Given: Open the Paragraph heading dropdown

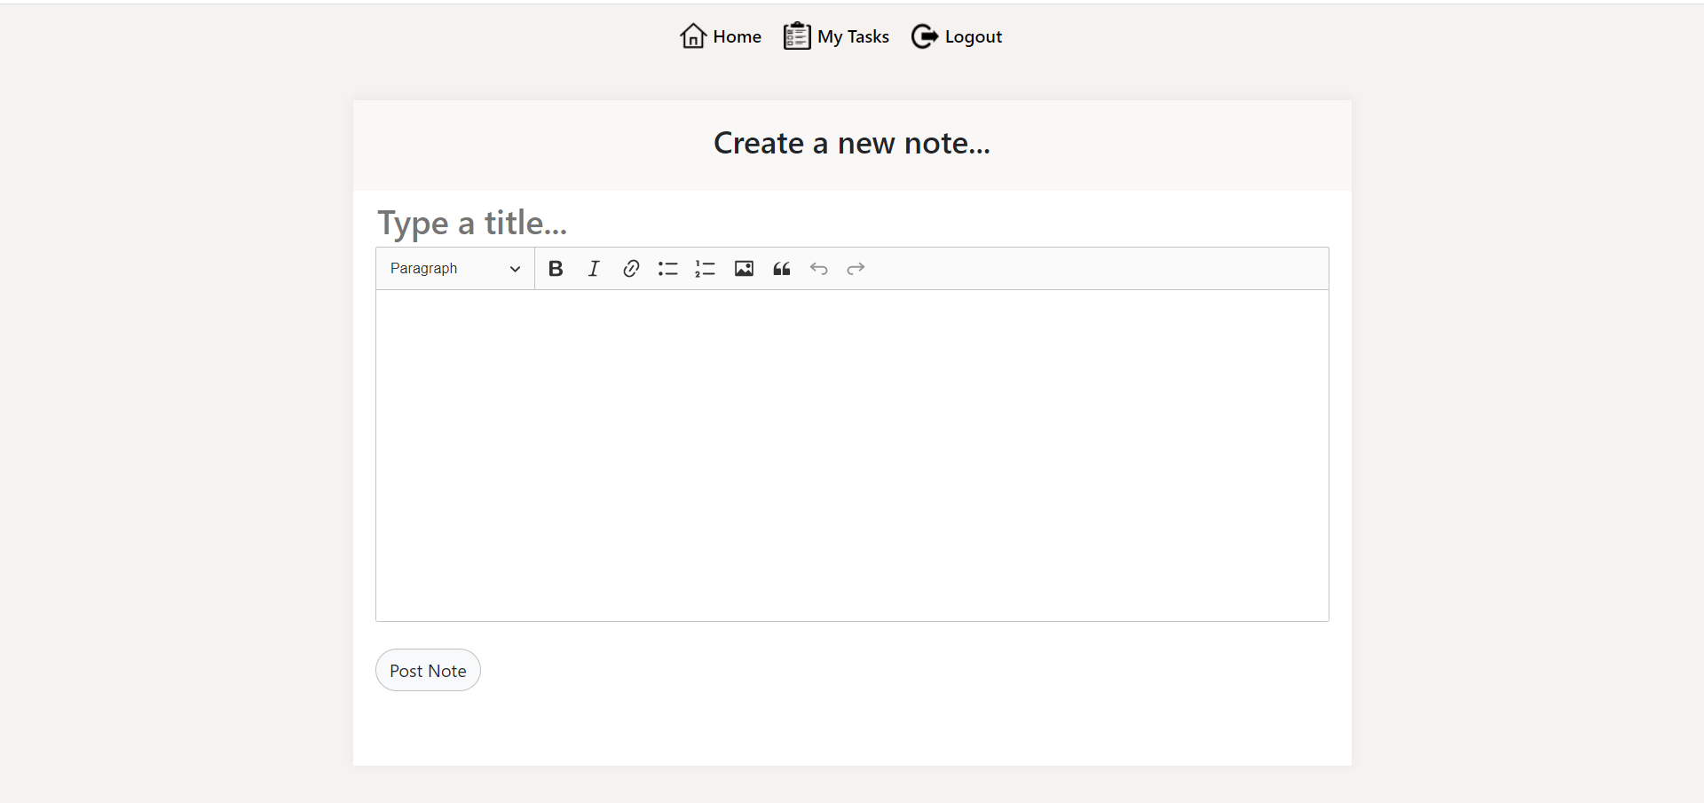Looking at the screenshot, I should (x=454, y=269).
